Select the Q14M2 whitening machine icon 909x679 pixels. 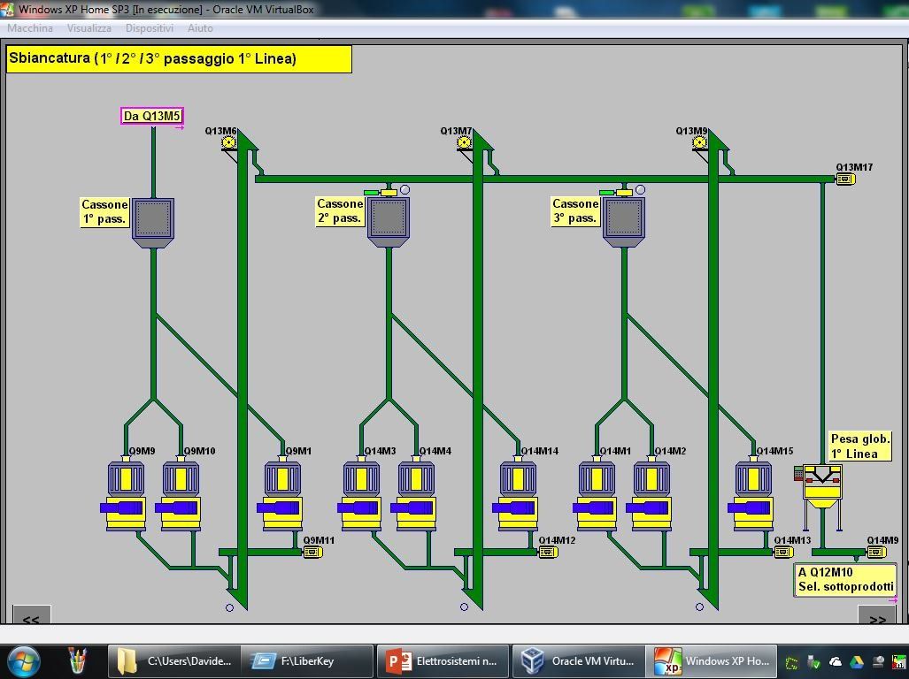[x=651, y=496]
